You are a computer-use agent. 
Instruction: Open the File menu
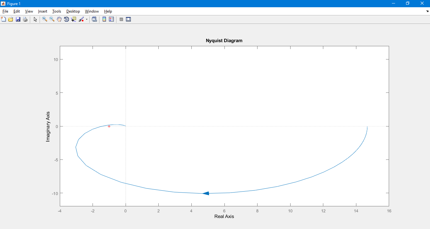click(5, 11)
